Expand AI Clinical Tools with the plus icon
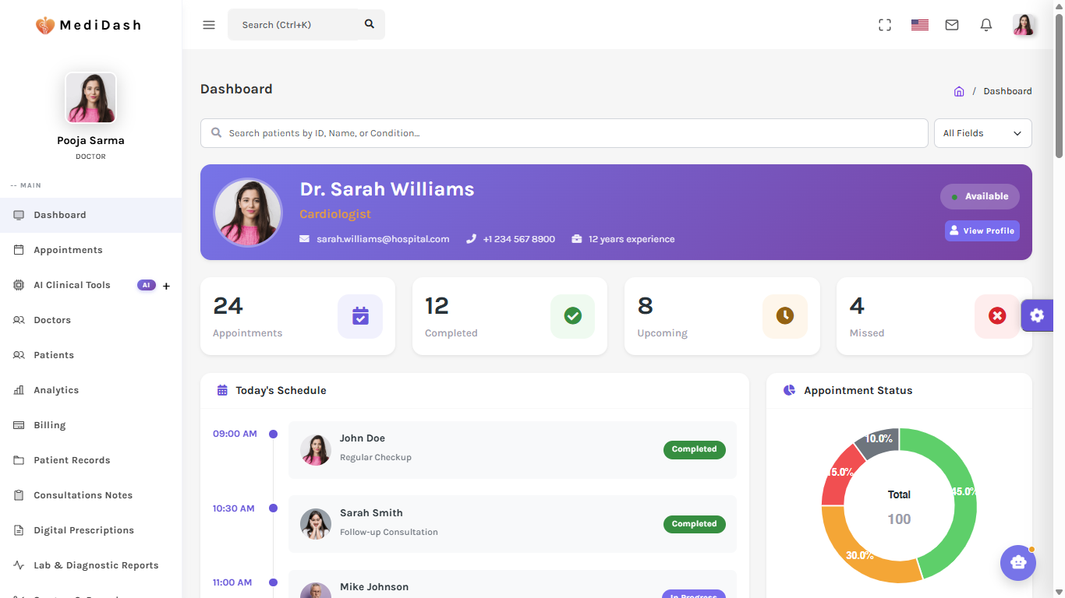Viewport: 1065px width, 598px height. (166, 286)
